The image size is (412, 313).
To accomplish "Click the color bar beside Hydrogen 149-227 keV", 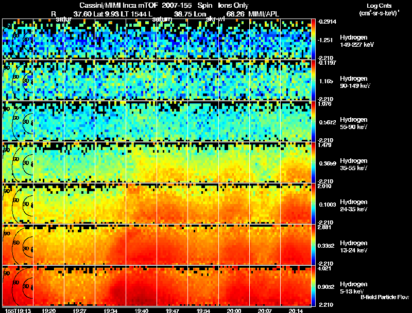I will 313,39.
